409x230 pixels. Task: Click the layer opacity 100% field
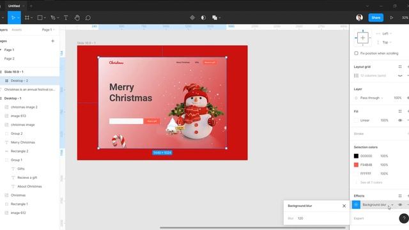(397, 98)
